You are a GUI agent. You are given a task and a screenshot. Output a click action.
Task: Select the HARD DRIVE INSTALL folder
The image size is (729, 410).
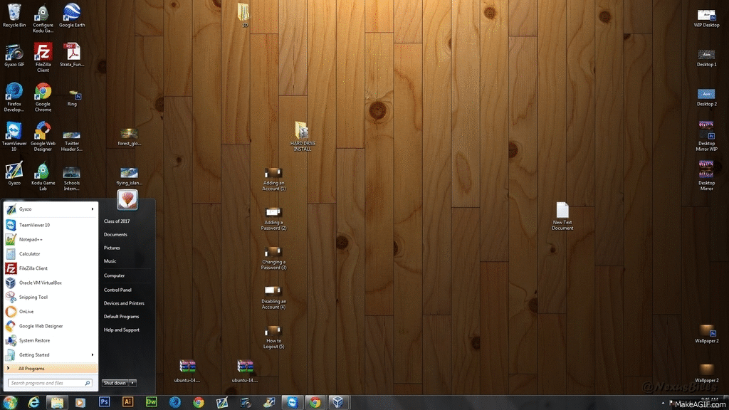[x=302, y=135]
